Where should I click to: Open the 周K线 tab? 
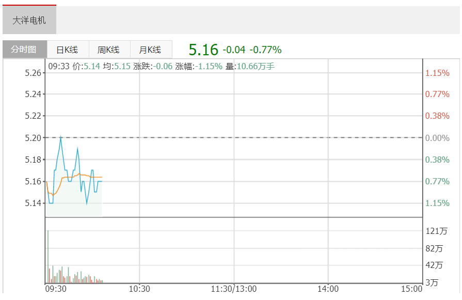109,49
